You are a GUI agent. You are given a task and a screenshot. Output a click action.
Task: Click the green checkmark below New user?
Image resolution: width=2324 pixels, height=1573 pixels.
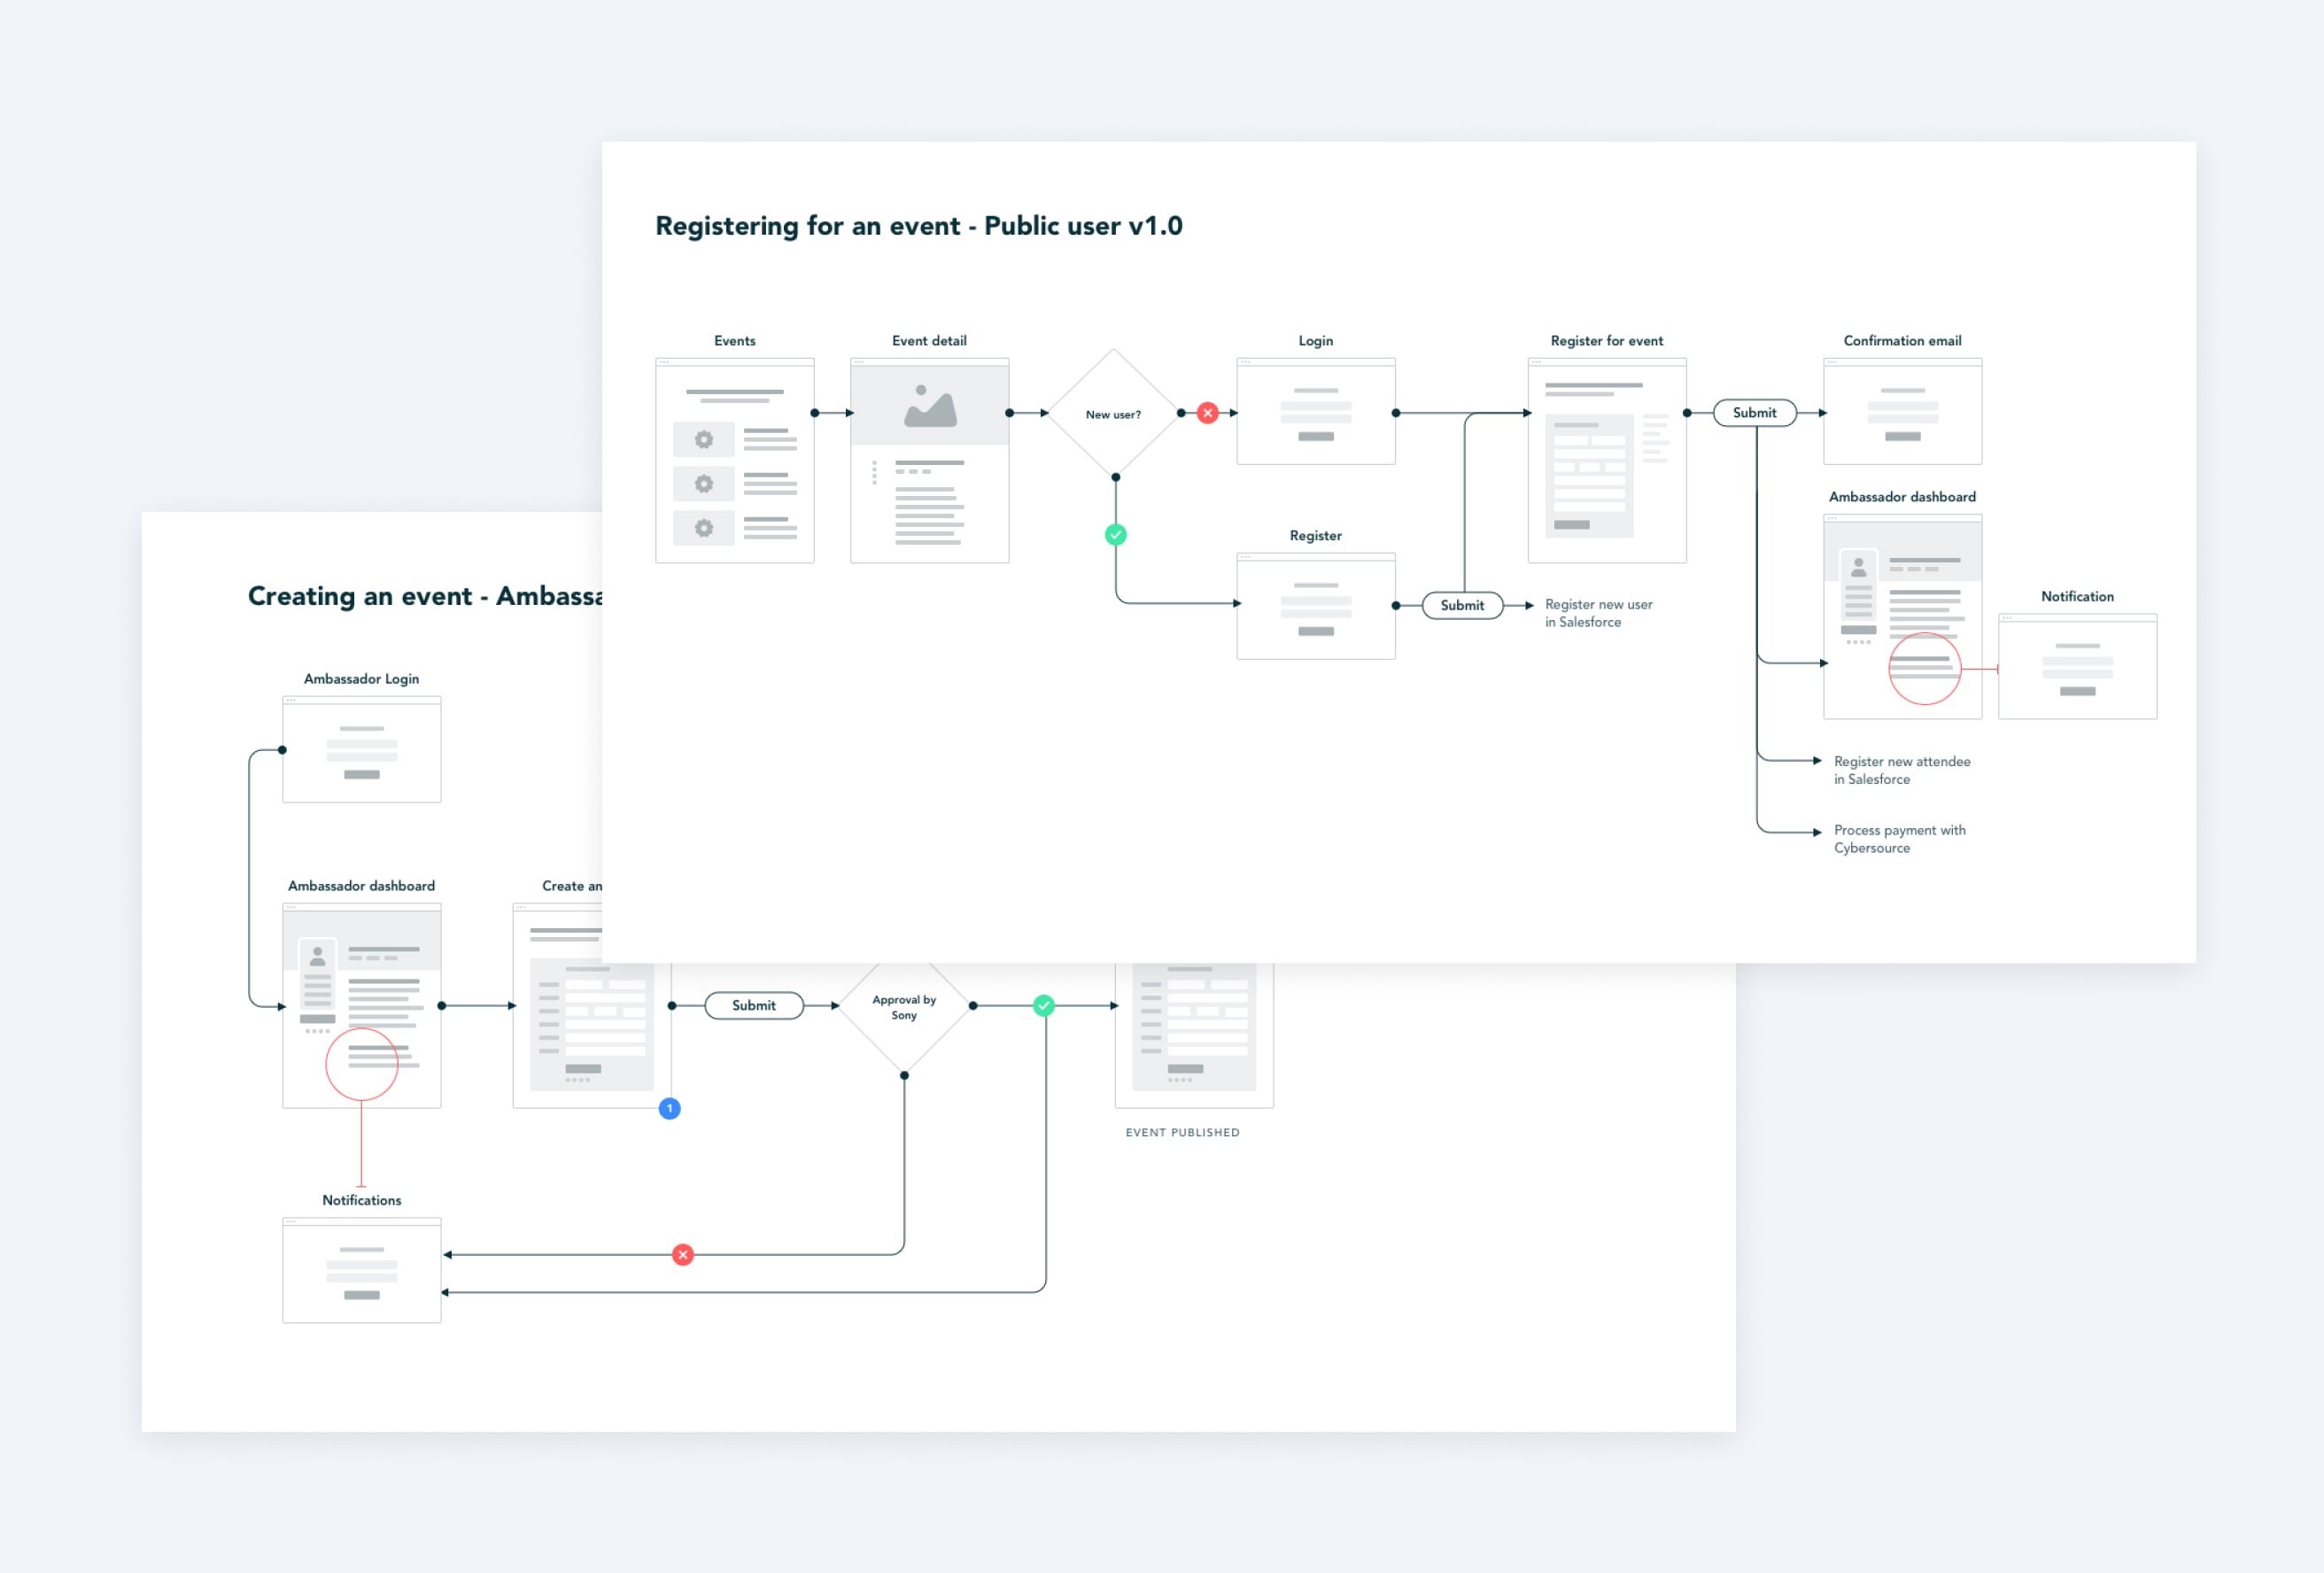click(x=1116, y=535)
